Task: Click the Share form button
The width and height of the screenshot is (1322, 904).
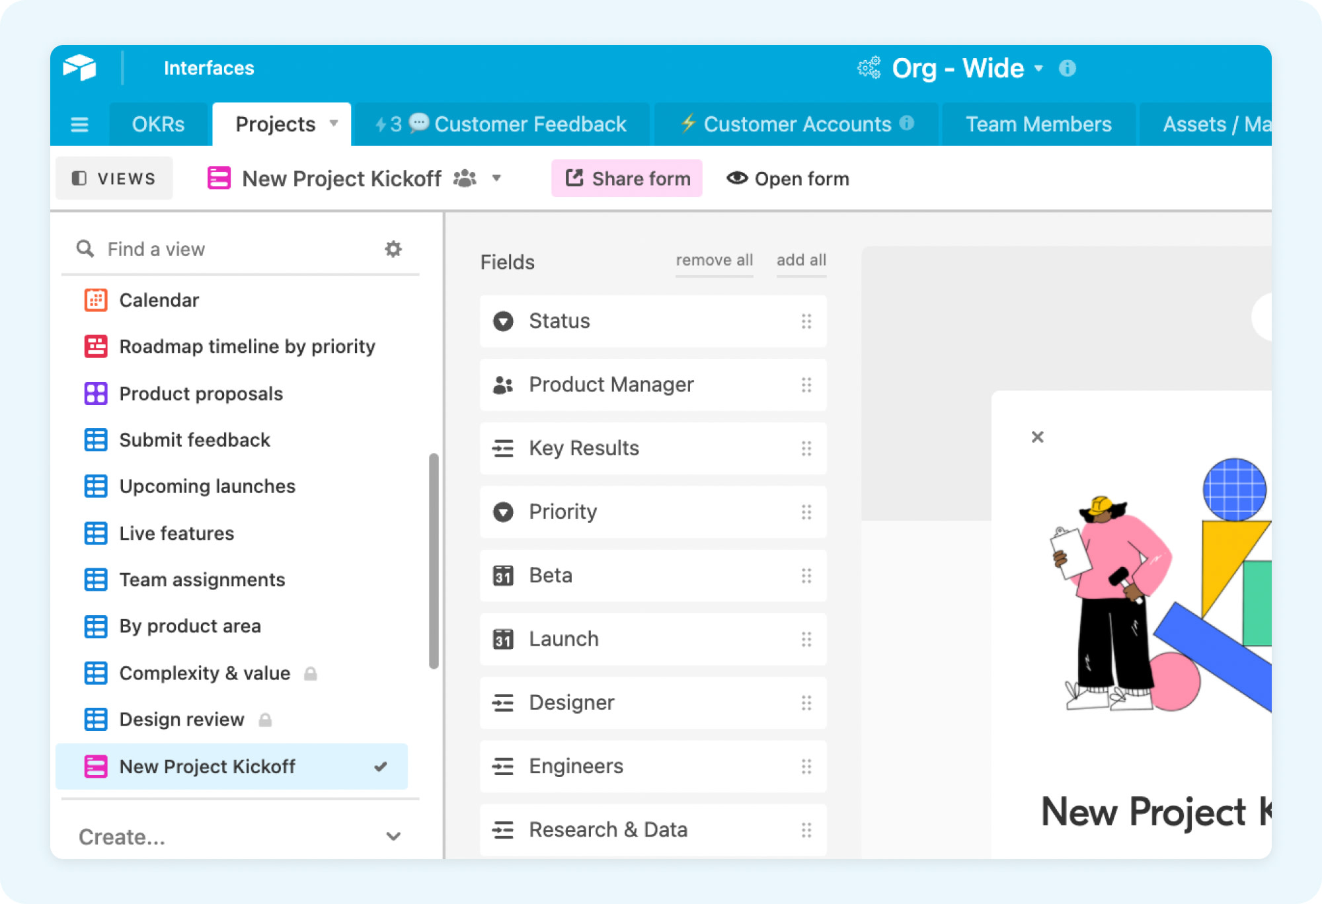Action: click(x=627, y=178)
